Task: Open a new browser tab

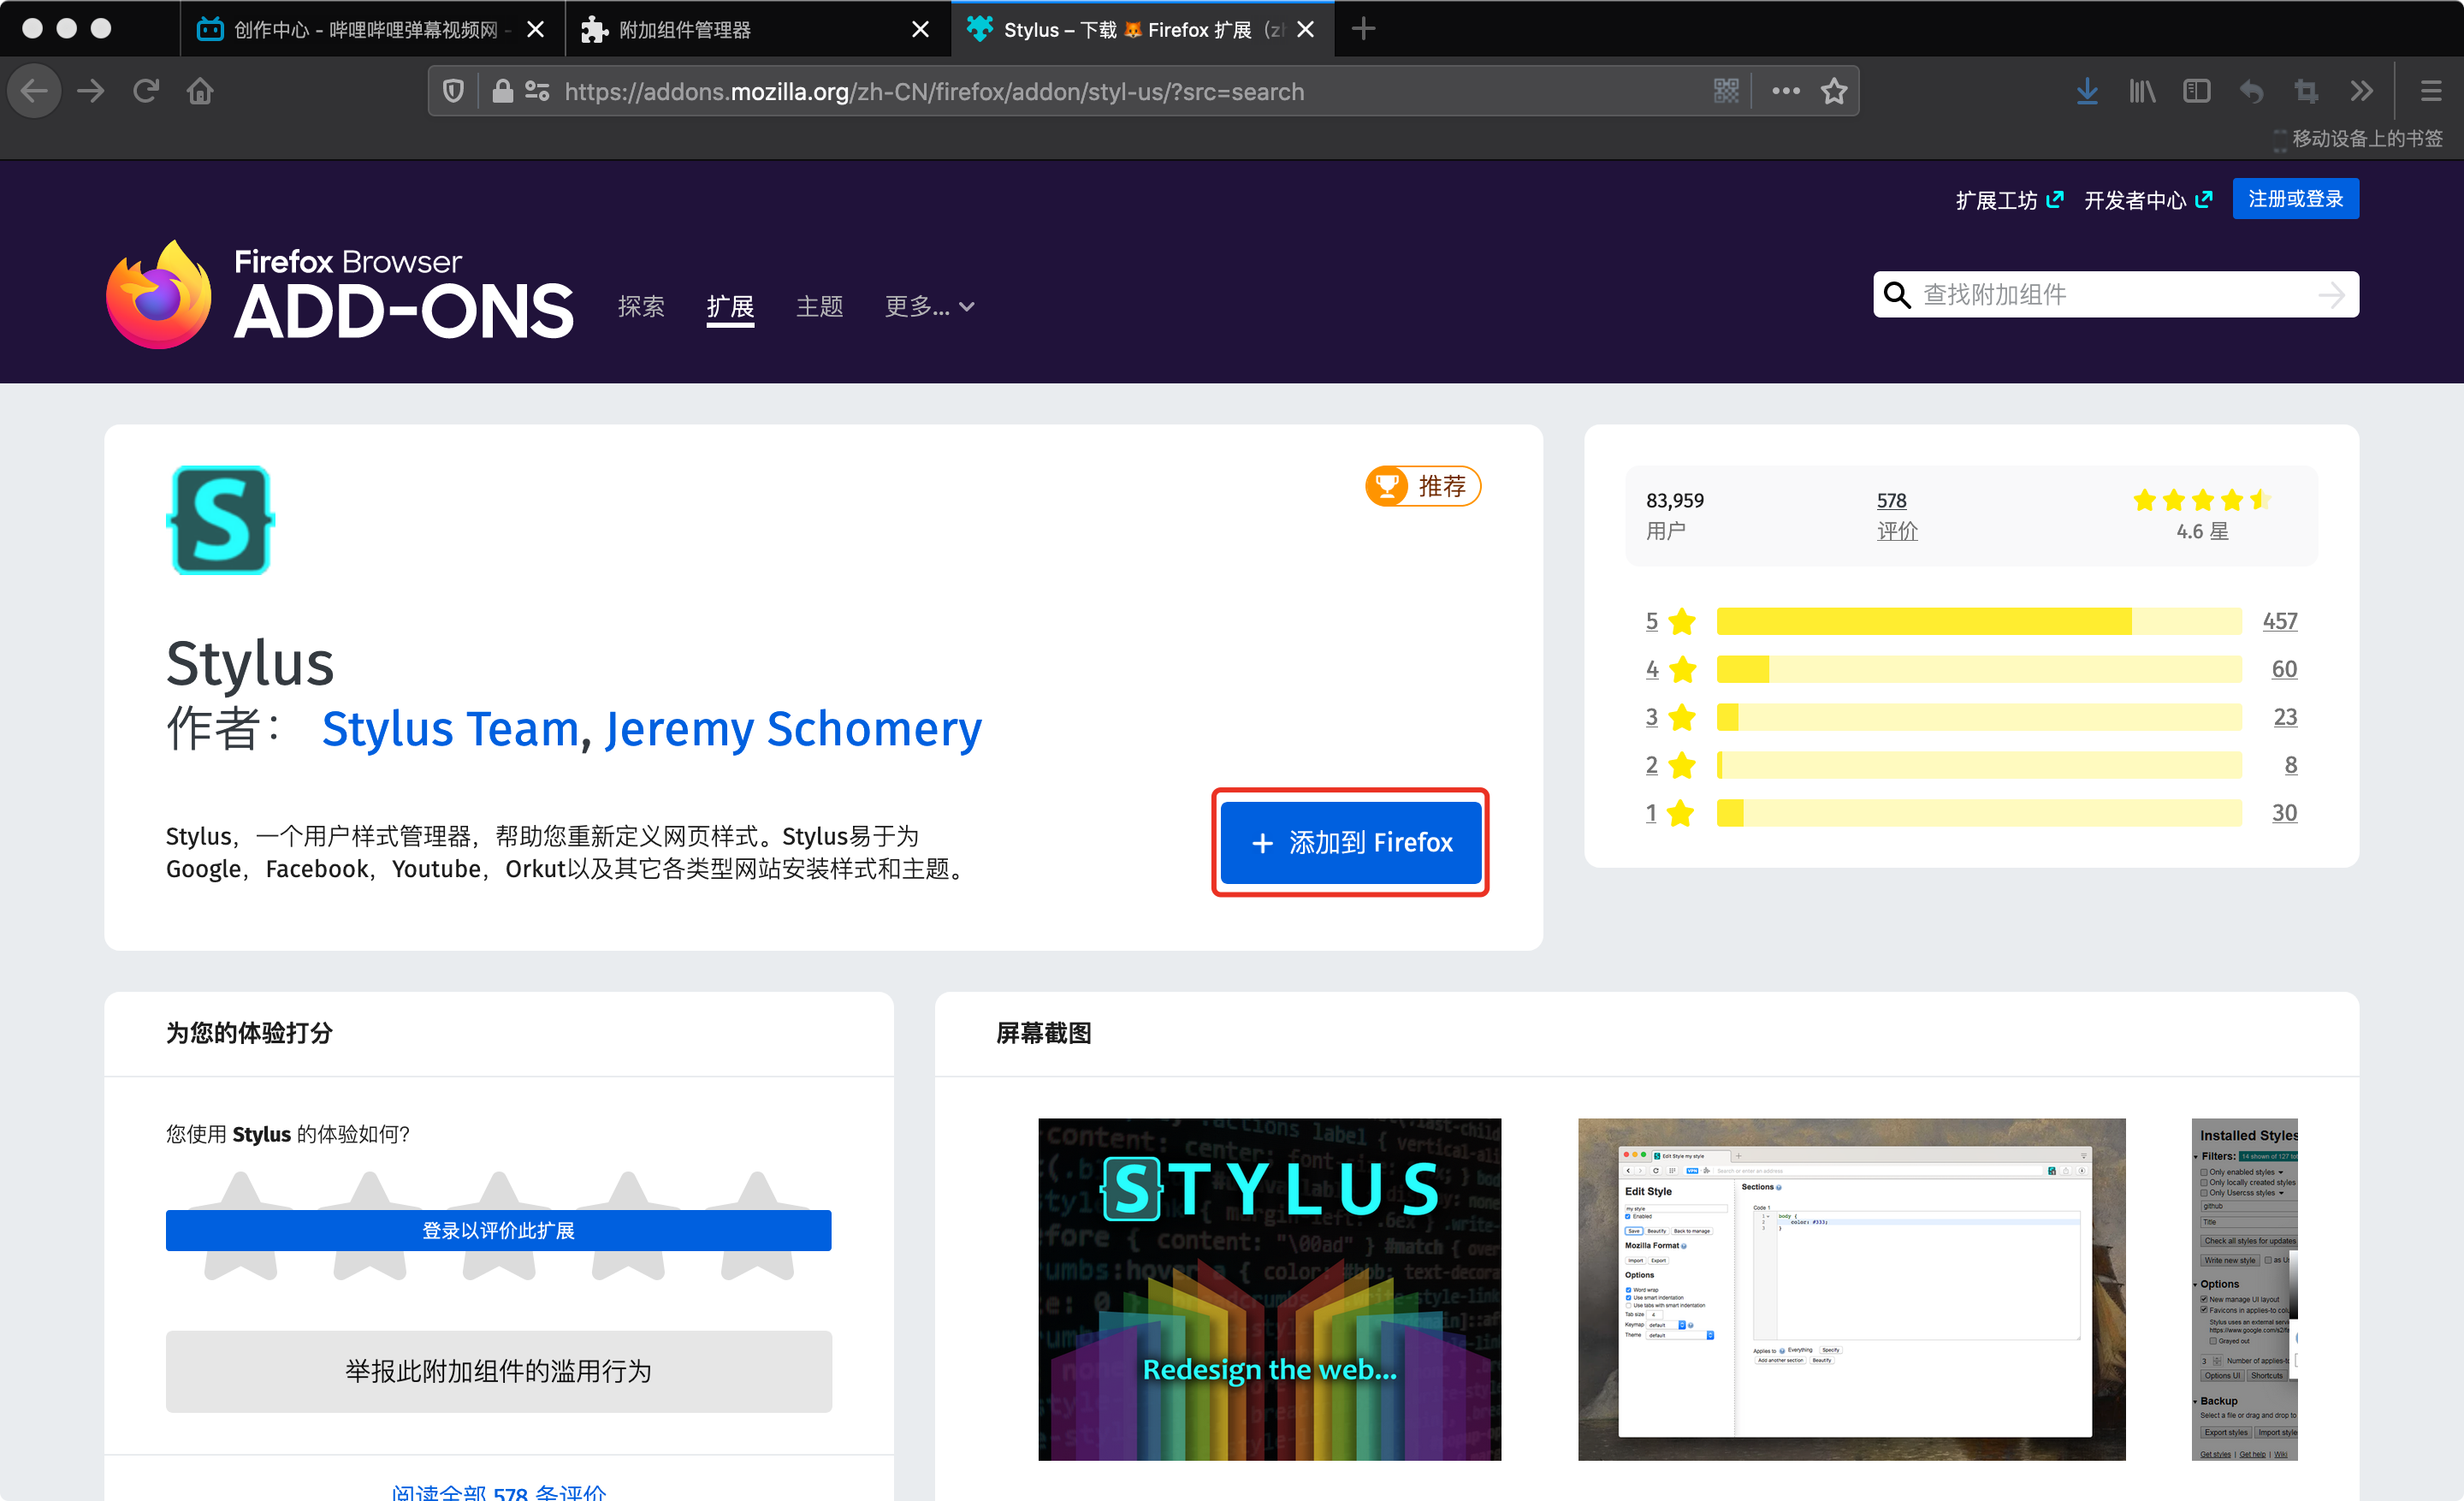Action: [x=1363, y=29]
